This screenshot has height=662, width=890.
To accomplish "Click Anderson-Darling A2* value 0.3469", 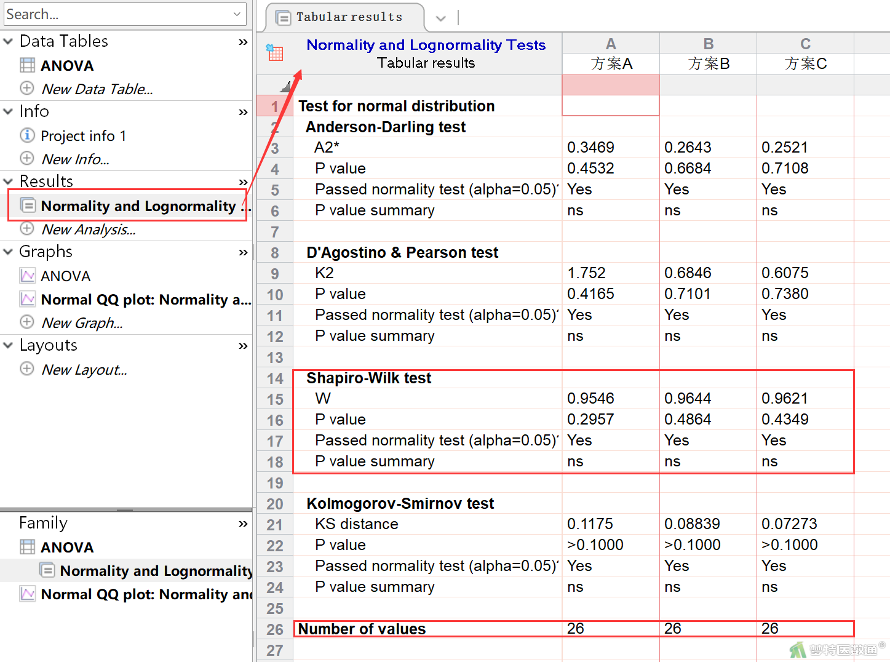I will pos(590,147).
